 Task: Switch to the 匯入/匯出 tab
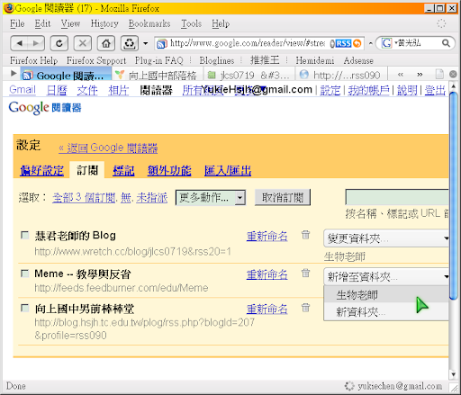click(x=228, y=171)
